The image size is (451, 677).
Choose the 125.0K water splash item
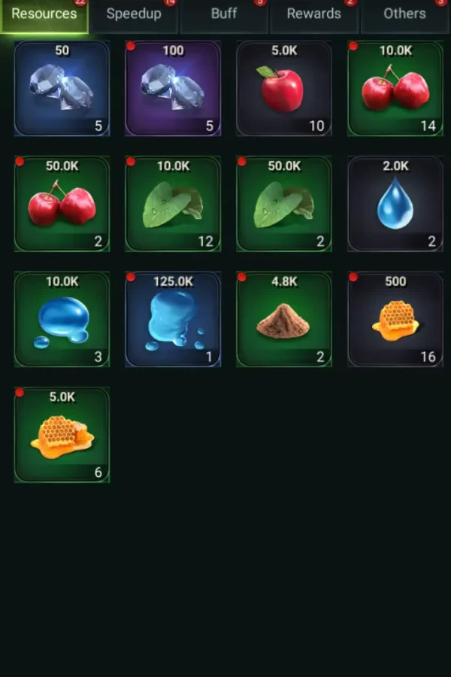(173, 319)
